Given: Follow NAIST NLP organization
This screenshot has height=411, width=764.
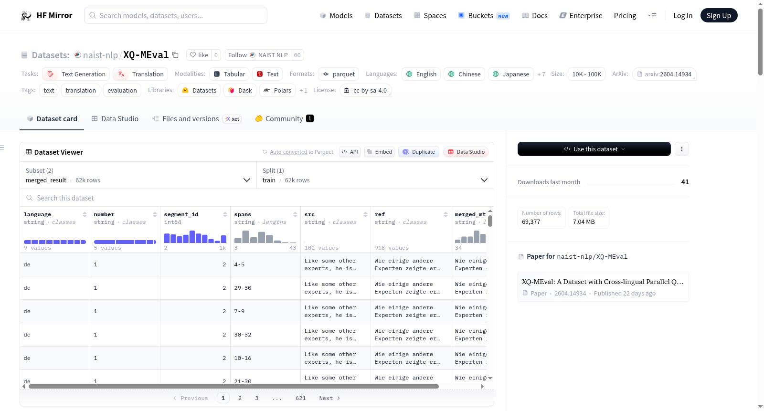Looking at the screenshot, I should [258, 55].
